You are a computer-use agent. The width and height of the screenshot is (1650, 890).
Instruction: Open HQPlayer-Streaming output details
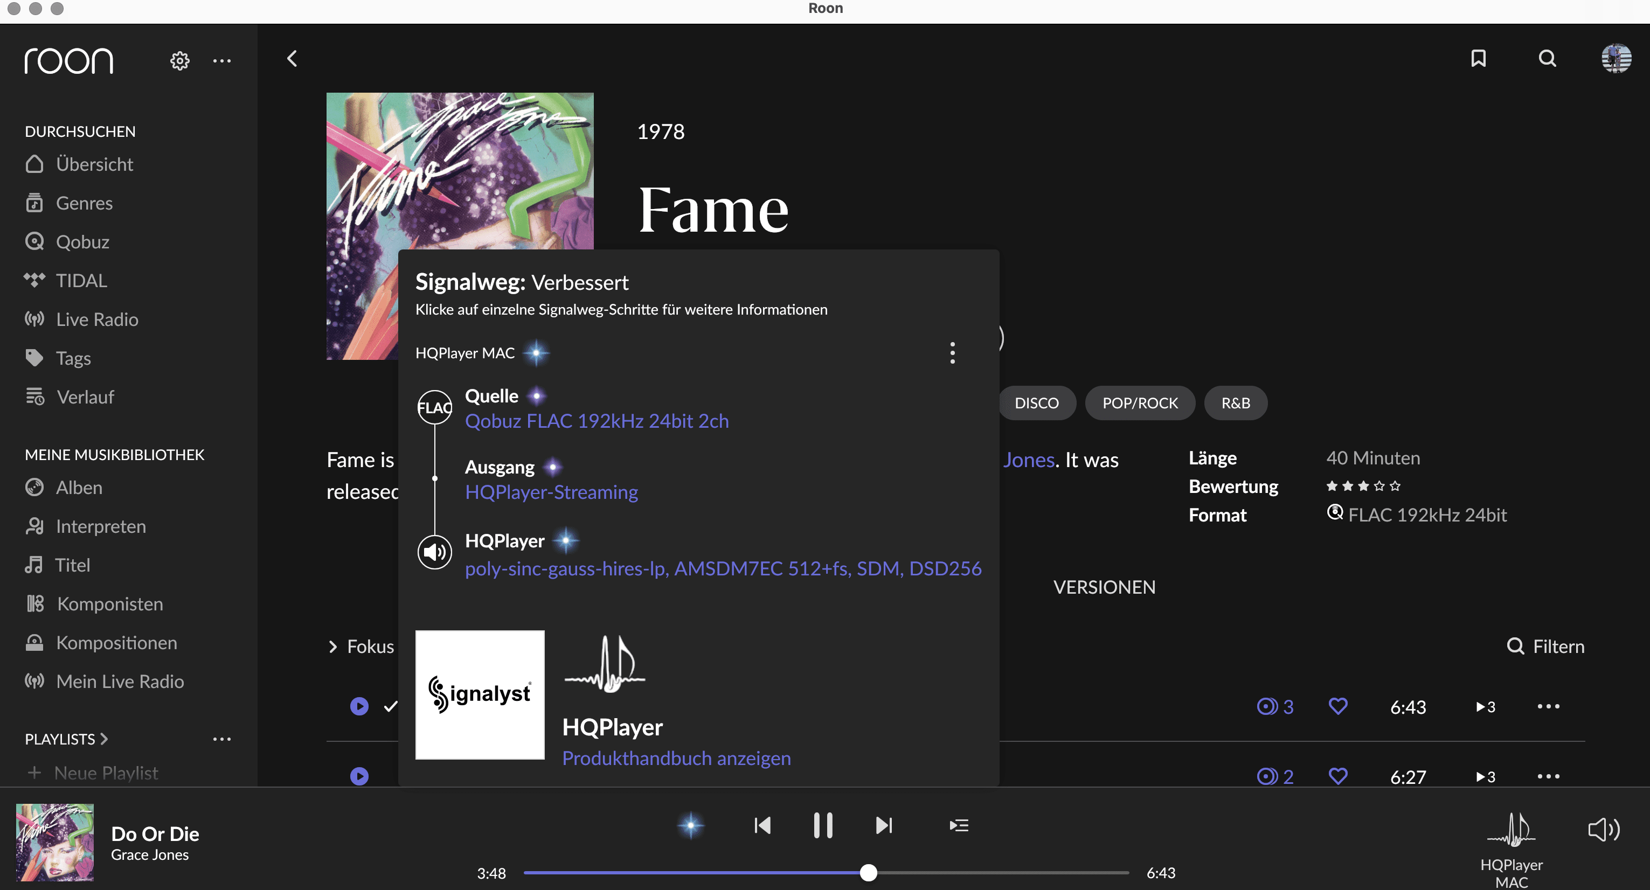coord(551,492)
